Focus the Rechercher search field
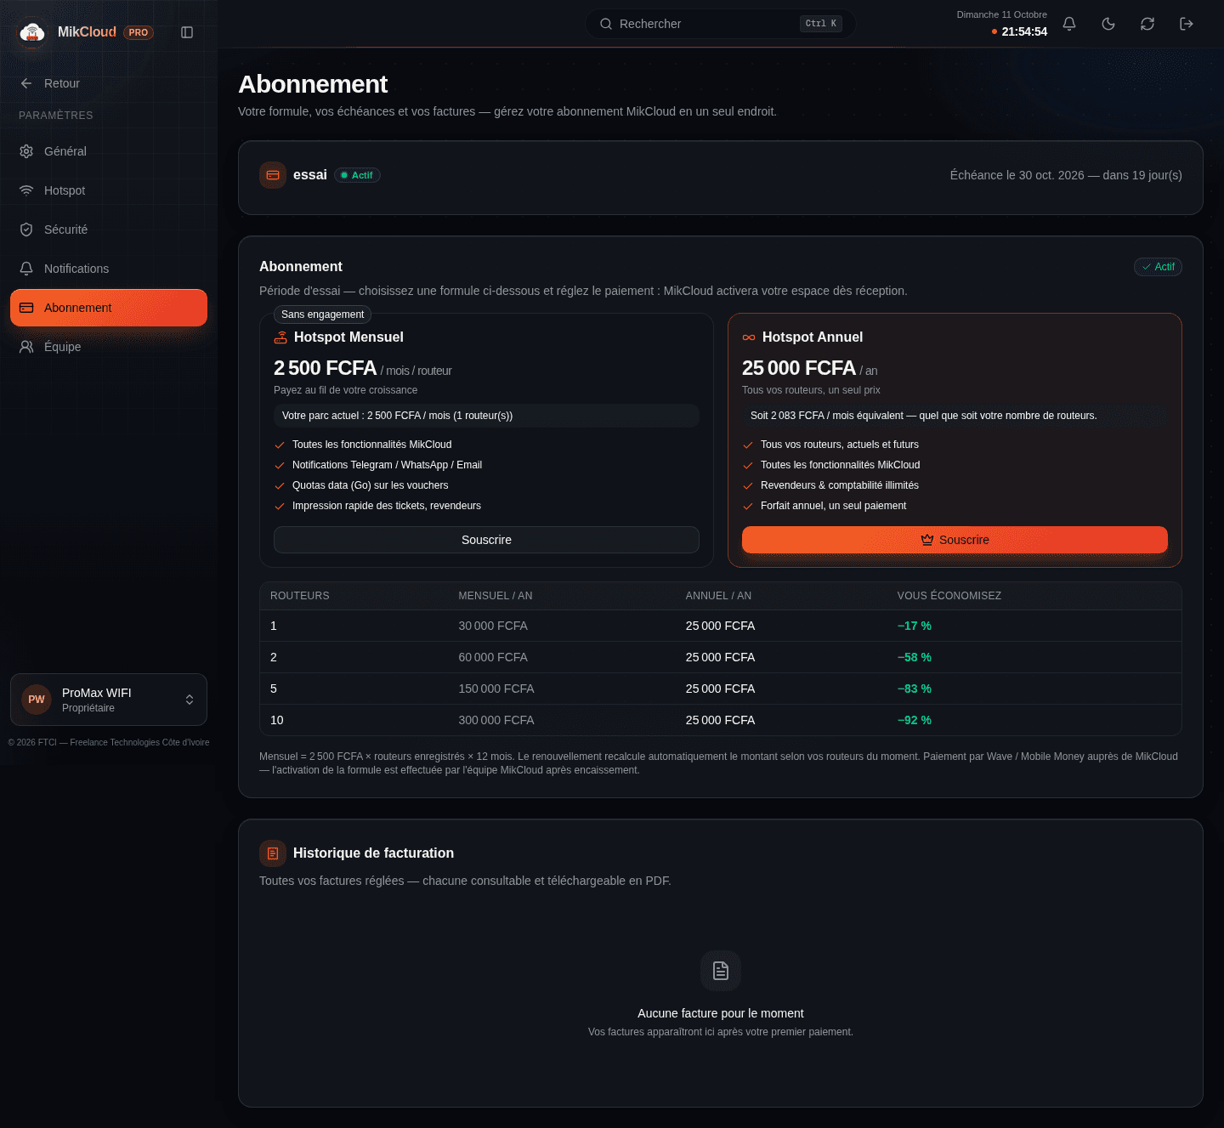The height and width of the screenshot is (1128, 1224). (720, 24)
